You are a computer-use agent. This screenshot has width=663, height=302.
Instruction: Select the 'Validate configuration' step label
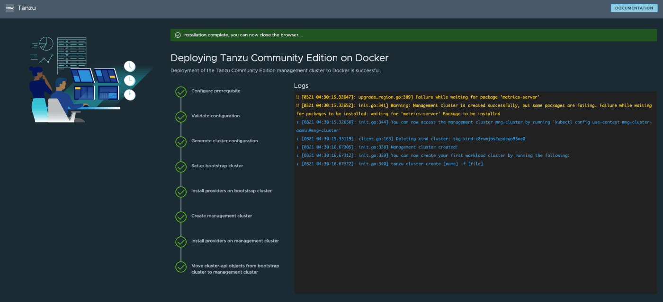click(x=215, y=116)
